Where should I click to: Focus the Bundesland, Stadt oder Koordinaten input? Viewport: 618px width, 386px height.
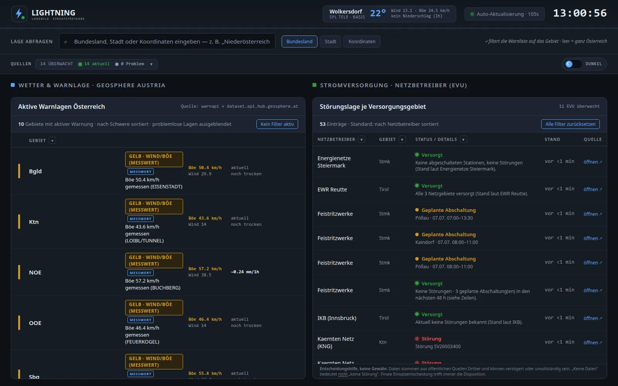(167, 41)
